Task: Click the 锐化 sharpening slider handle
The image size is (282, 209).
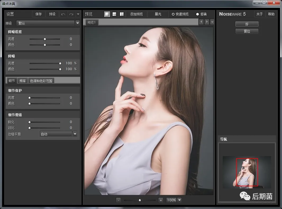Action: click(29, 122)
